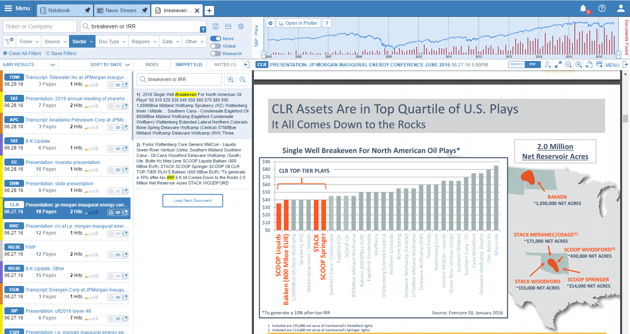This screenshot has height=334, width=630.
Task: Enable the Research toggle
Action: 216,54
